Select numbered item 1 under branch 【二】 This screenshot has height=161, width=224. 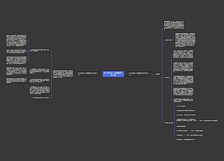(39, 50)
